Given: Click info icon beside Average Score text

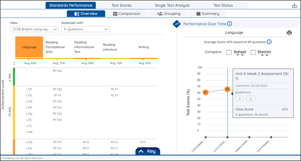Looking at the screenshot, I should click(269, 42).
